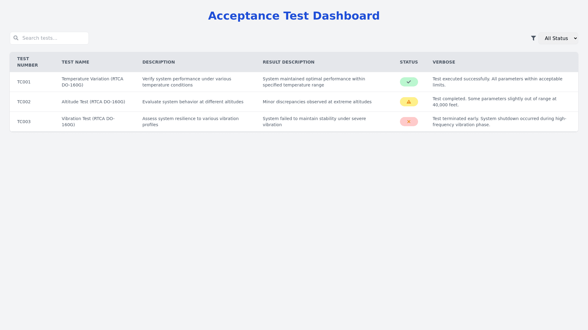588x330 pixels.
Task: Select the TC002 test number cell
Action: click(x=24, y=102)
